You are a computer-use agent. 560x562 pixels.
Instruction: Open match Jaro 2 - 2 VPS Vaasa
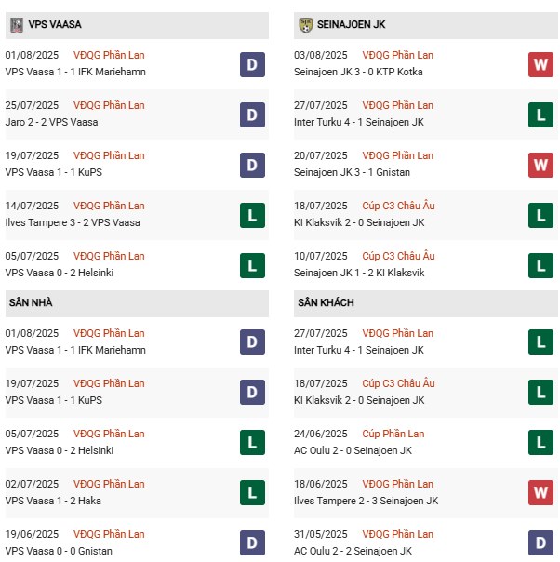(x=51, y=122)
